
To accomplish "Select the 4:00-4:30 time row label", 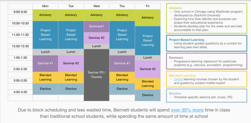I will 20,92.
